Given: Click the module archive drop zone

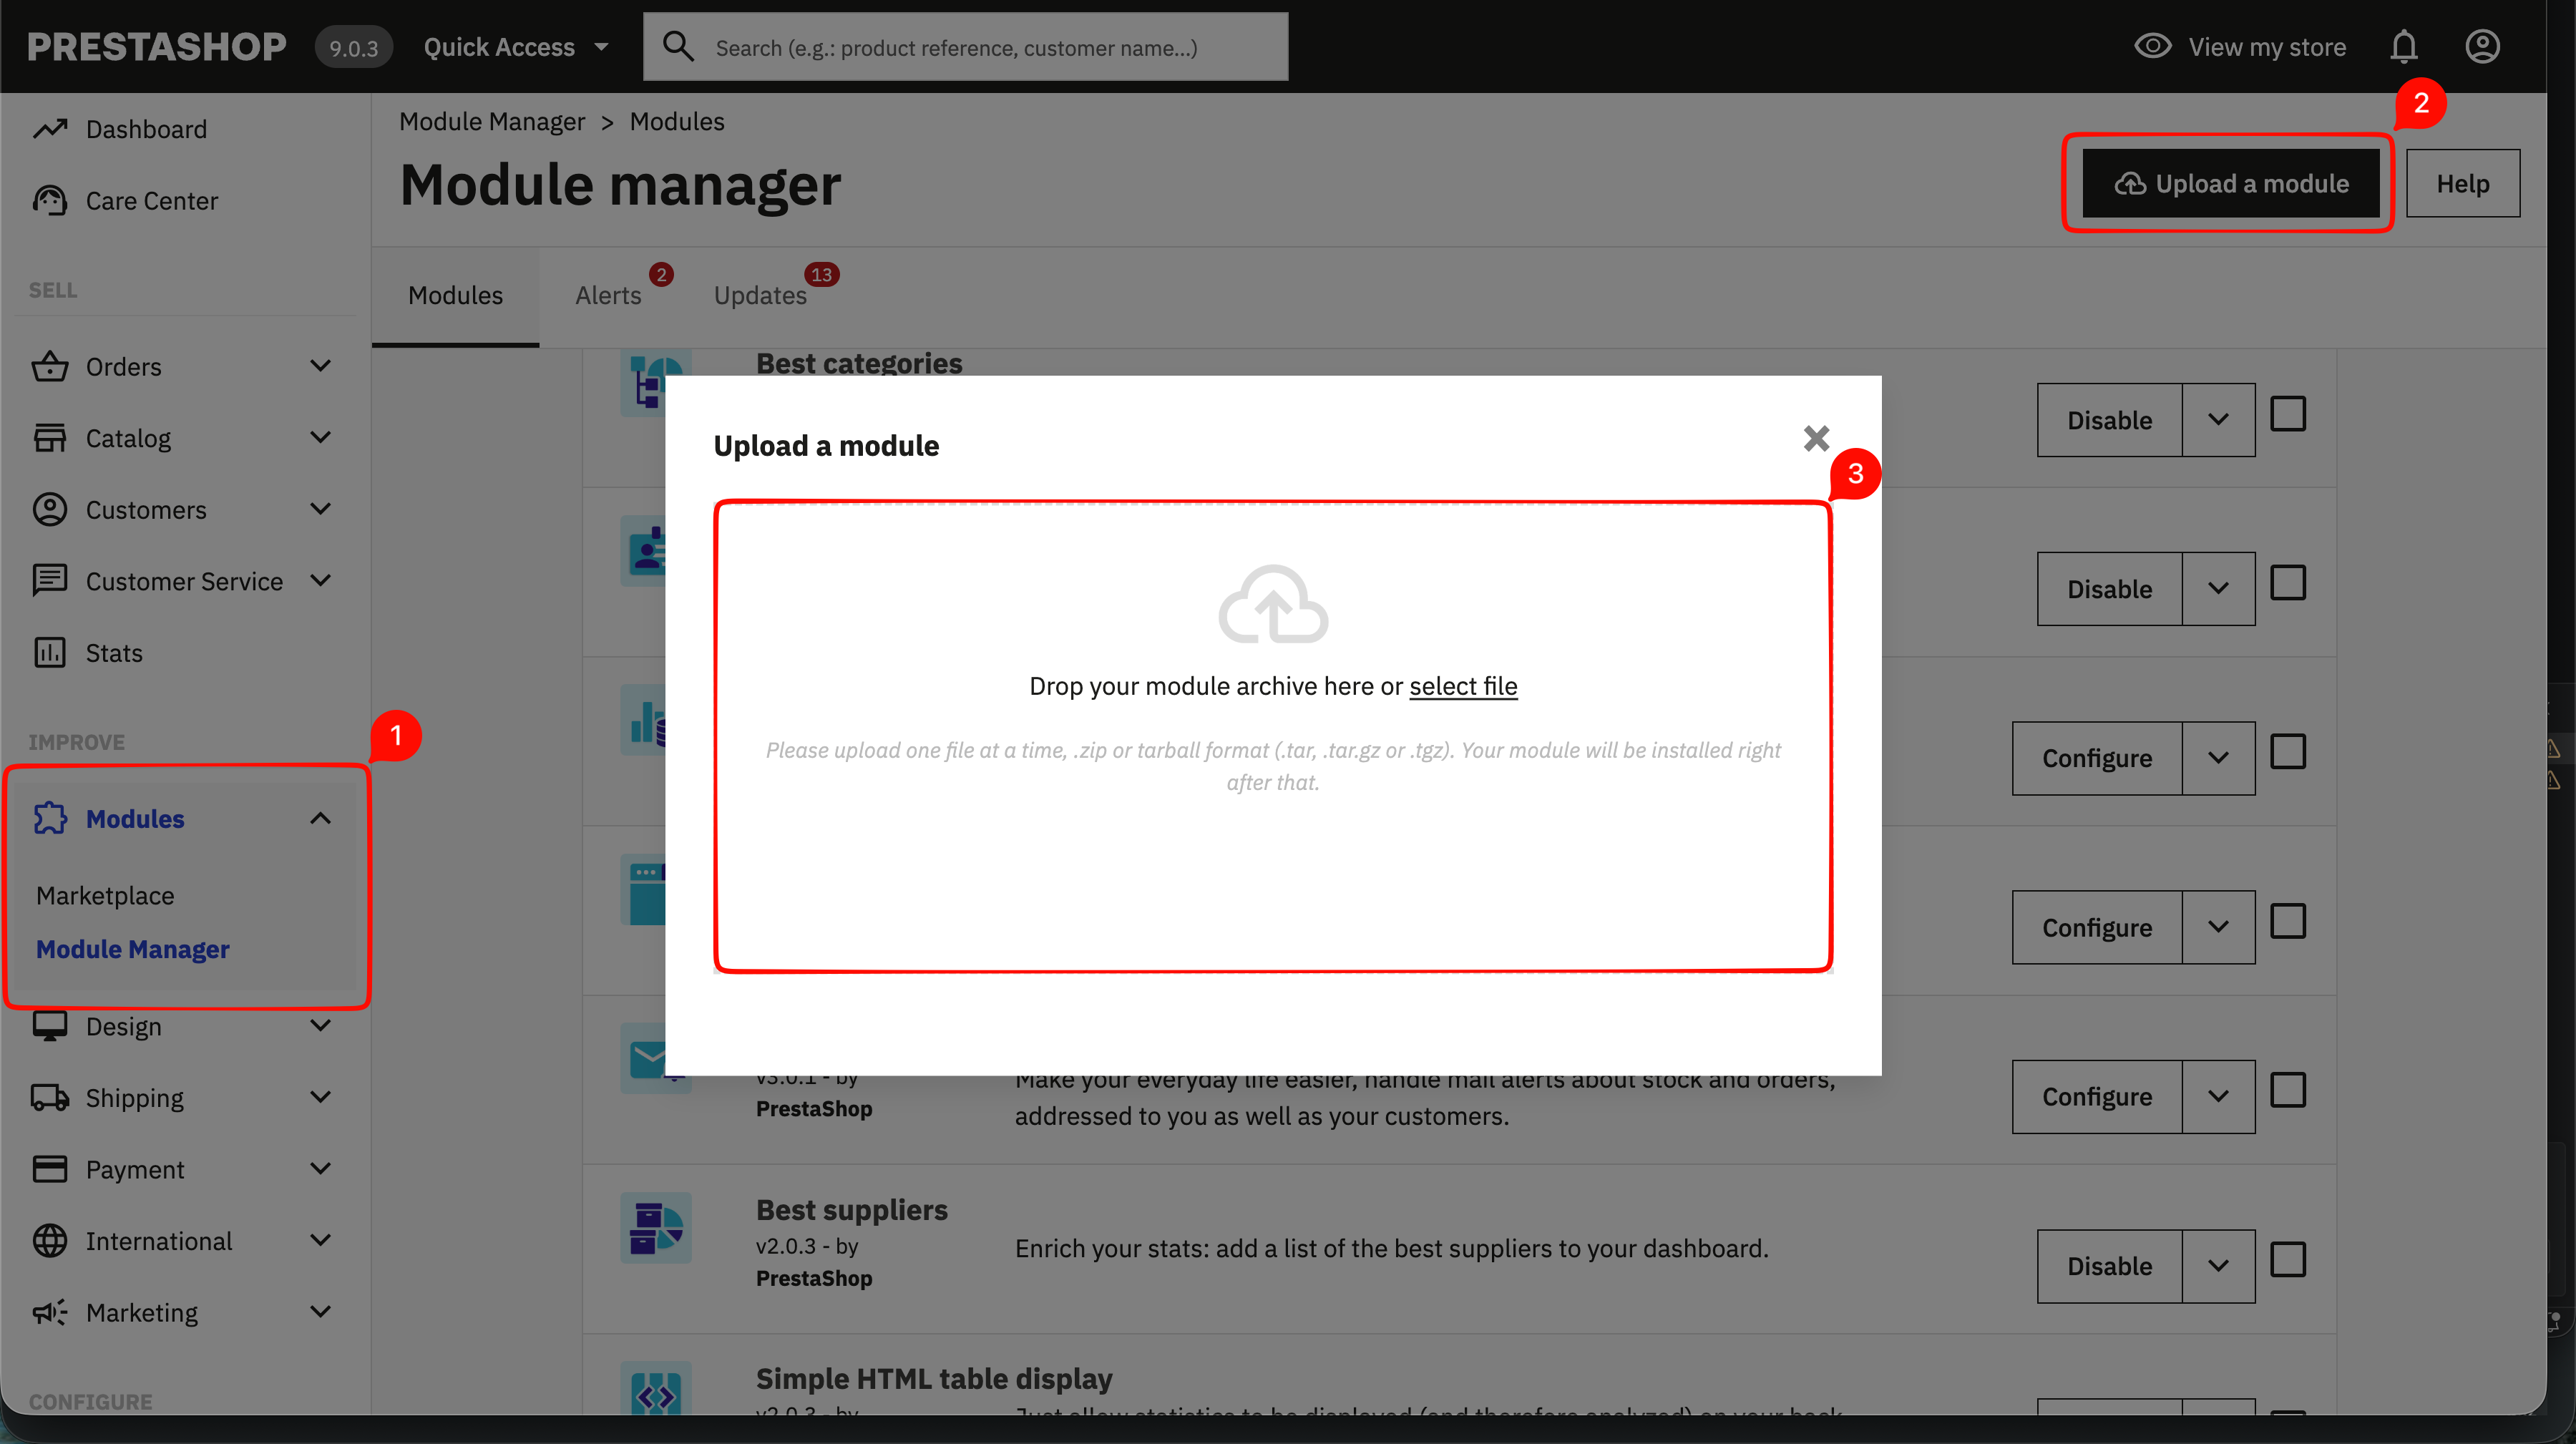Looking at the screenshot, I should (x=1273, y=736).
